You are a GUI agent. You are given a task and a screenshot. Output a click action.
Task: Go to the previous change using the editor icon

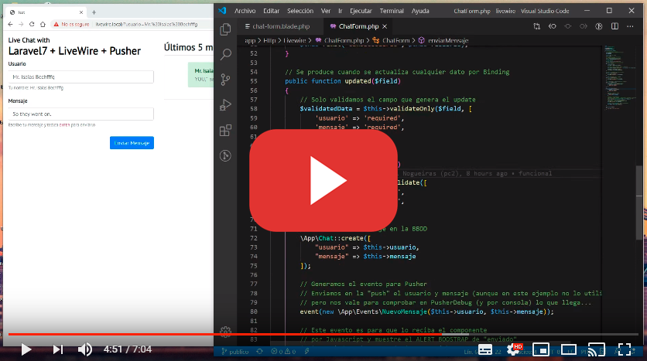(x=552, y=26)
